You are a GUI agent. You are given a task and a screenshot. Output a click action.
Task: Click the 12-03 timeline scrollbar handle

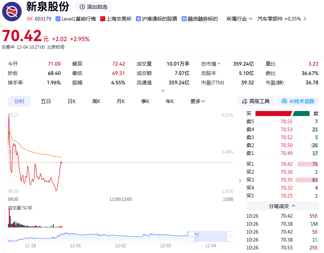pyautogui.click(x=191, y=236)
